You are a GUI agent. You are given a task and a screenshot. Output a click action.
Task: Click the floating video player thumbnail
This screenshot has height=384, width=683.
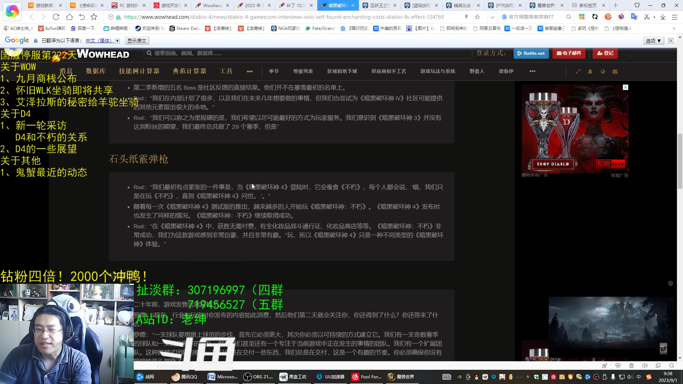pyautogui.click(x=611, y=327)
